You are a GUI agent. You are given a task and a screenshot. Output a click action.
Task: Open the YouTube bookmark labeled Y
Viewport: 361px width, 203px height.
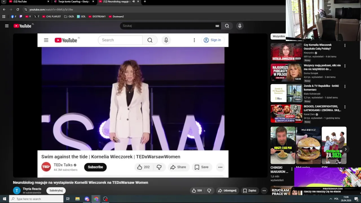point(28,17)
